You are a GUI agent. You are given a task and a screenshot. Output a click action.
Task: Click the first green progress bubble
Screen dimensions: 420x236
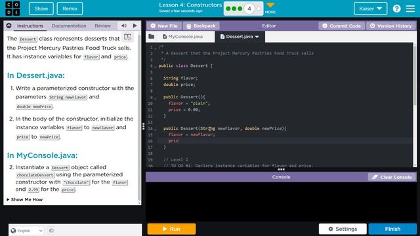pyautogui.click(x=228, y=9)
